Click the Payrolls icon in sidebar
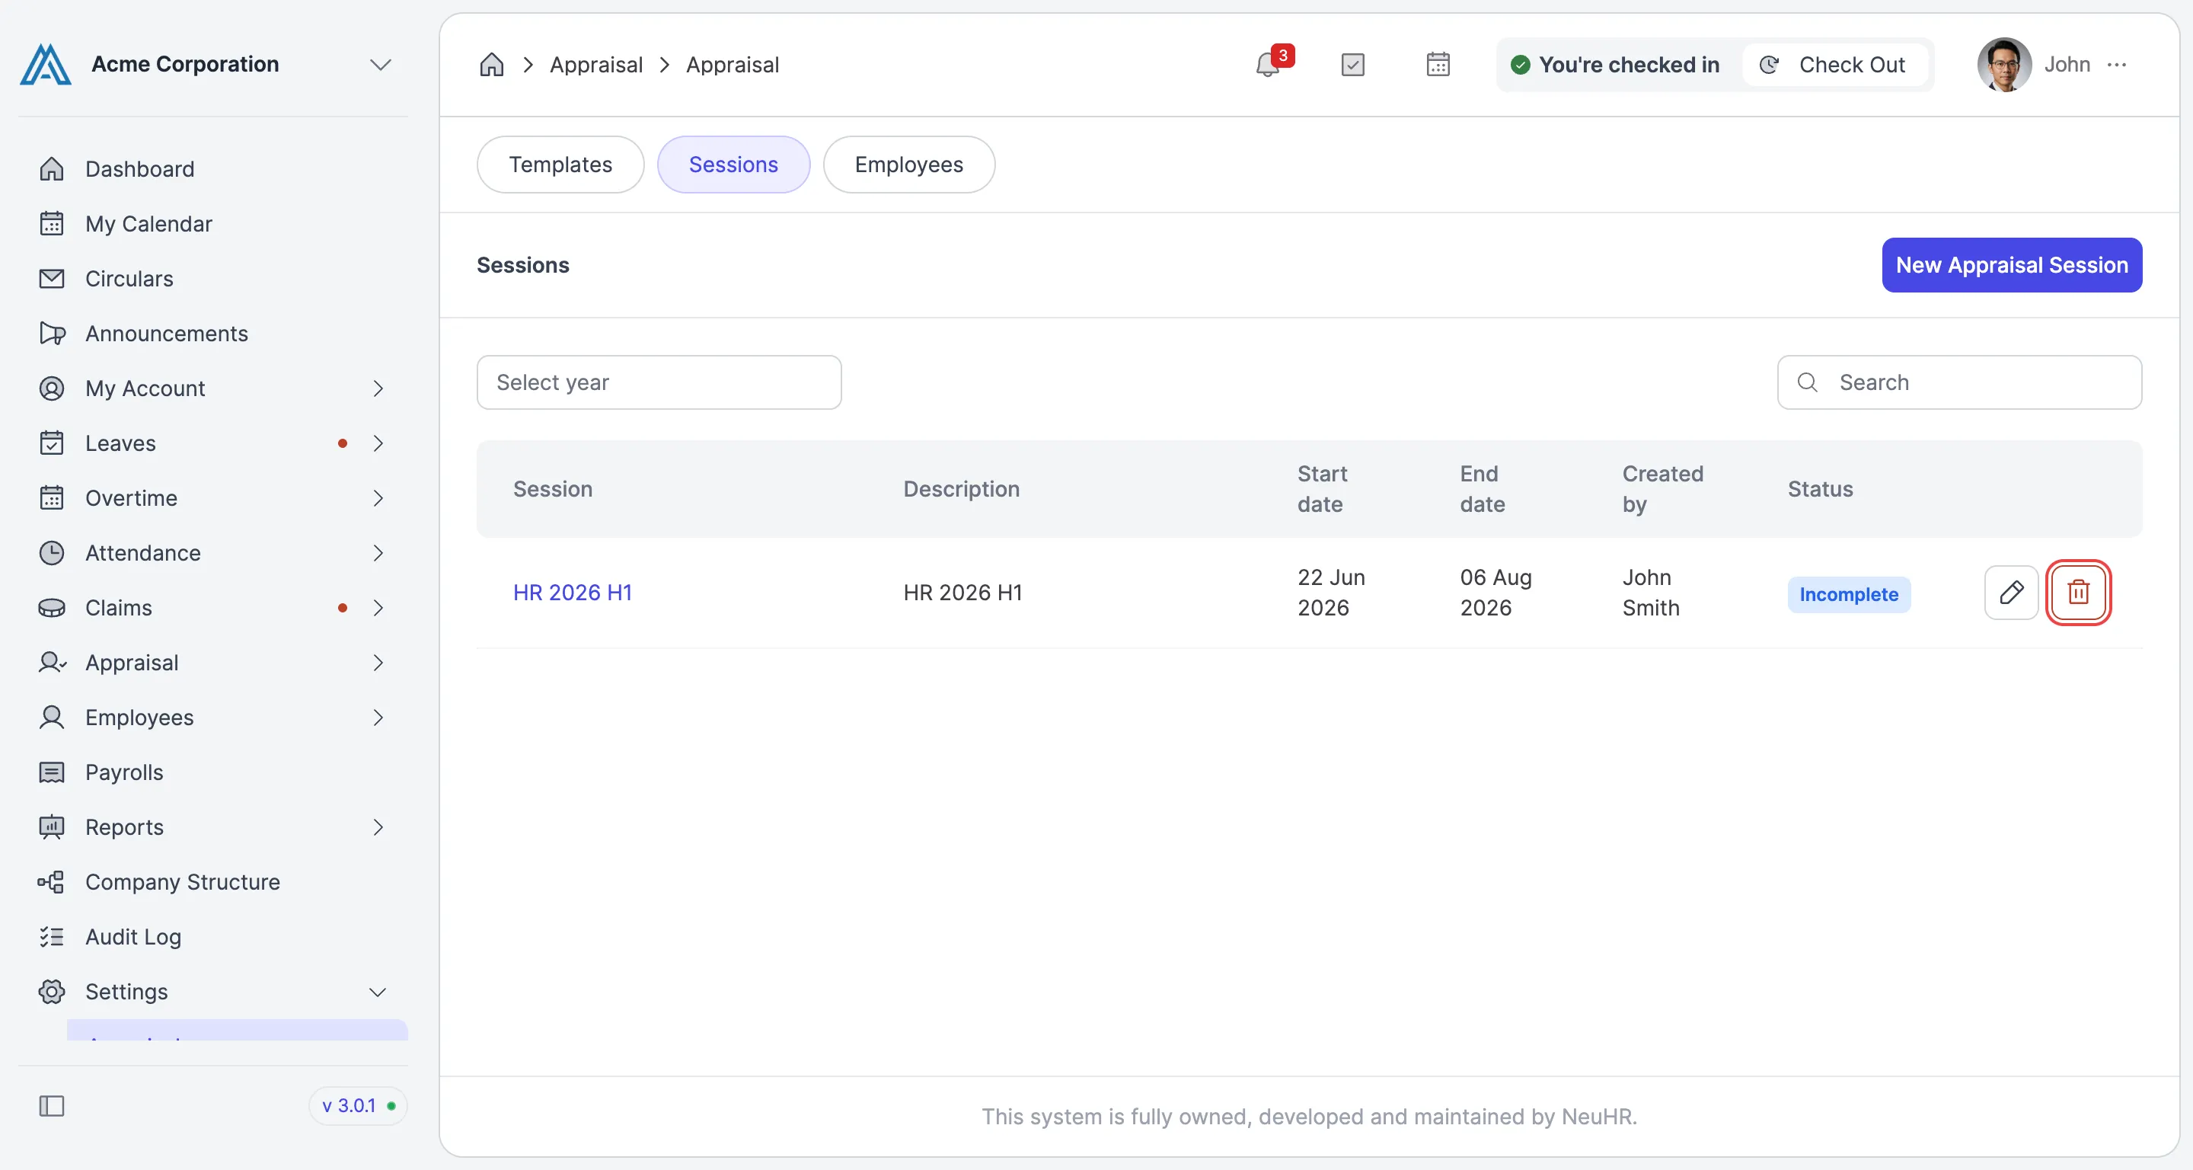2193x1170 pixels. 52,772
